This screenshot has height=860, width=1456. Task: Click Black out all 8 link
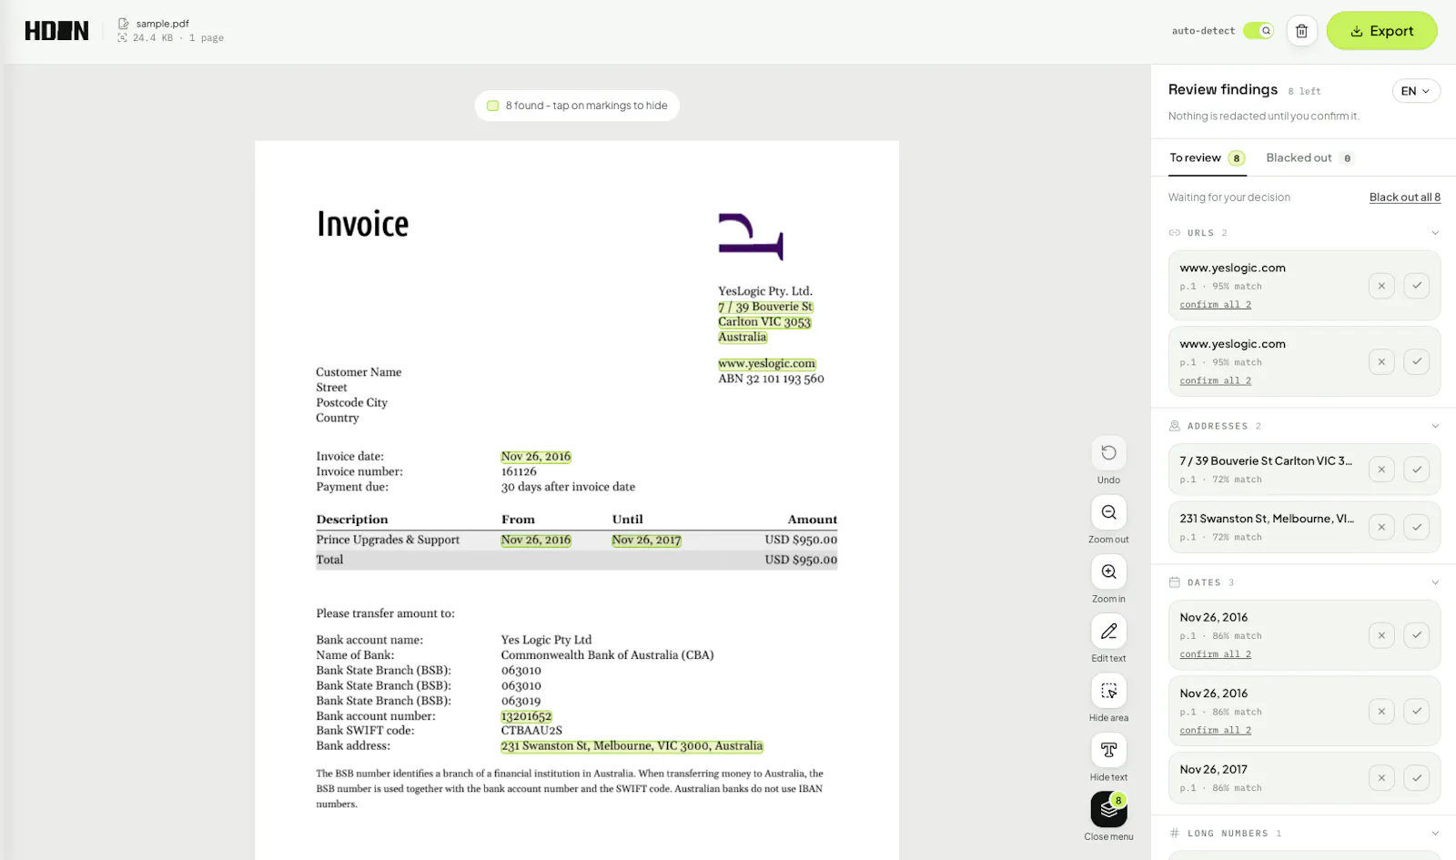pyautogui.click(x=1405, y=197)
